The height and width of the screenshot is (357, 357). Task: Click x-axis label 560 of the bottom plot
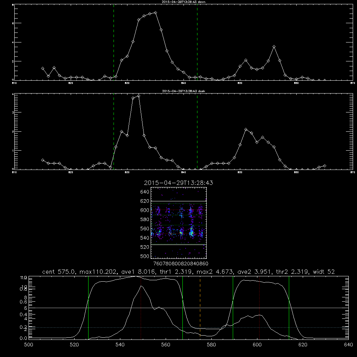[166, 345]
